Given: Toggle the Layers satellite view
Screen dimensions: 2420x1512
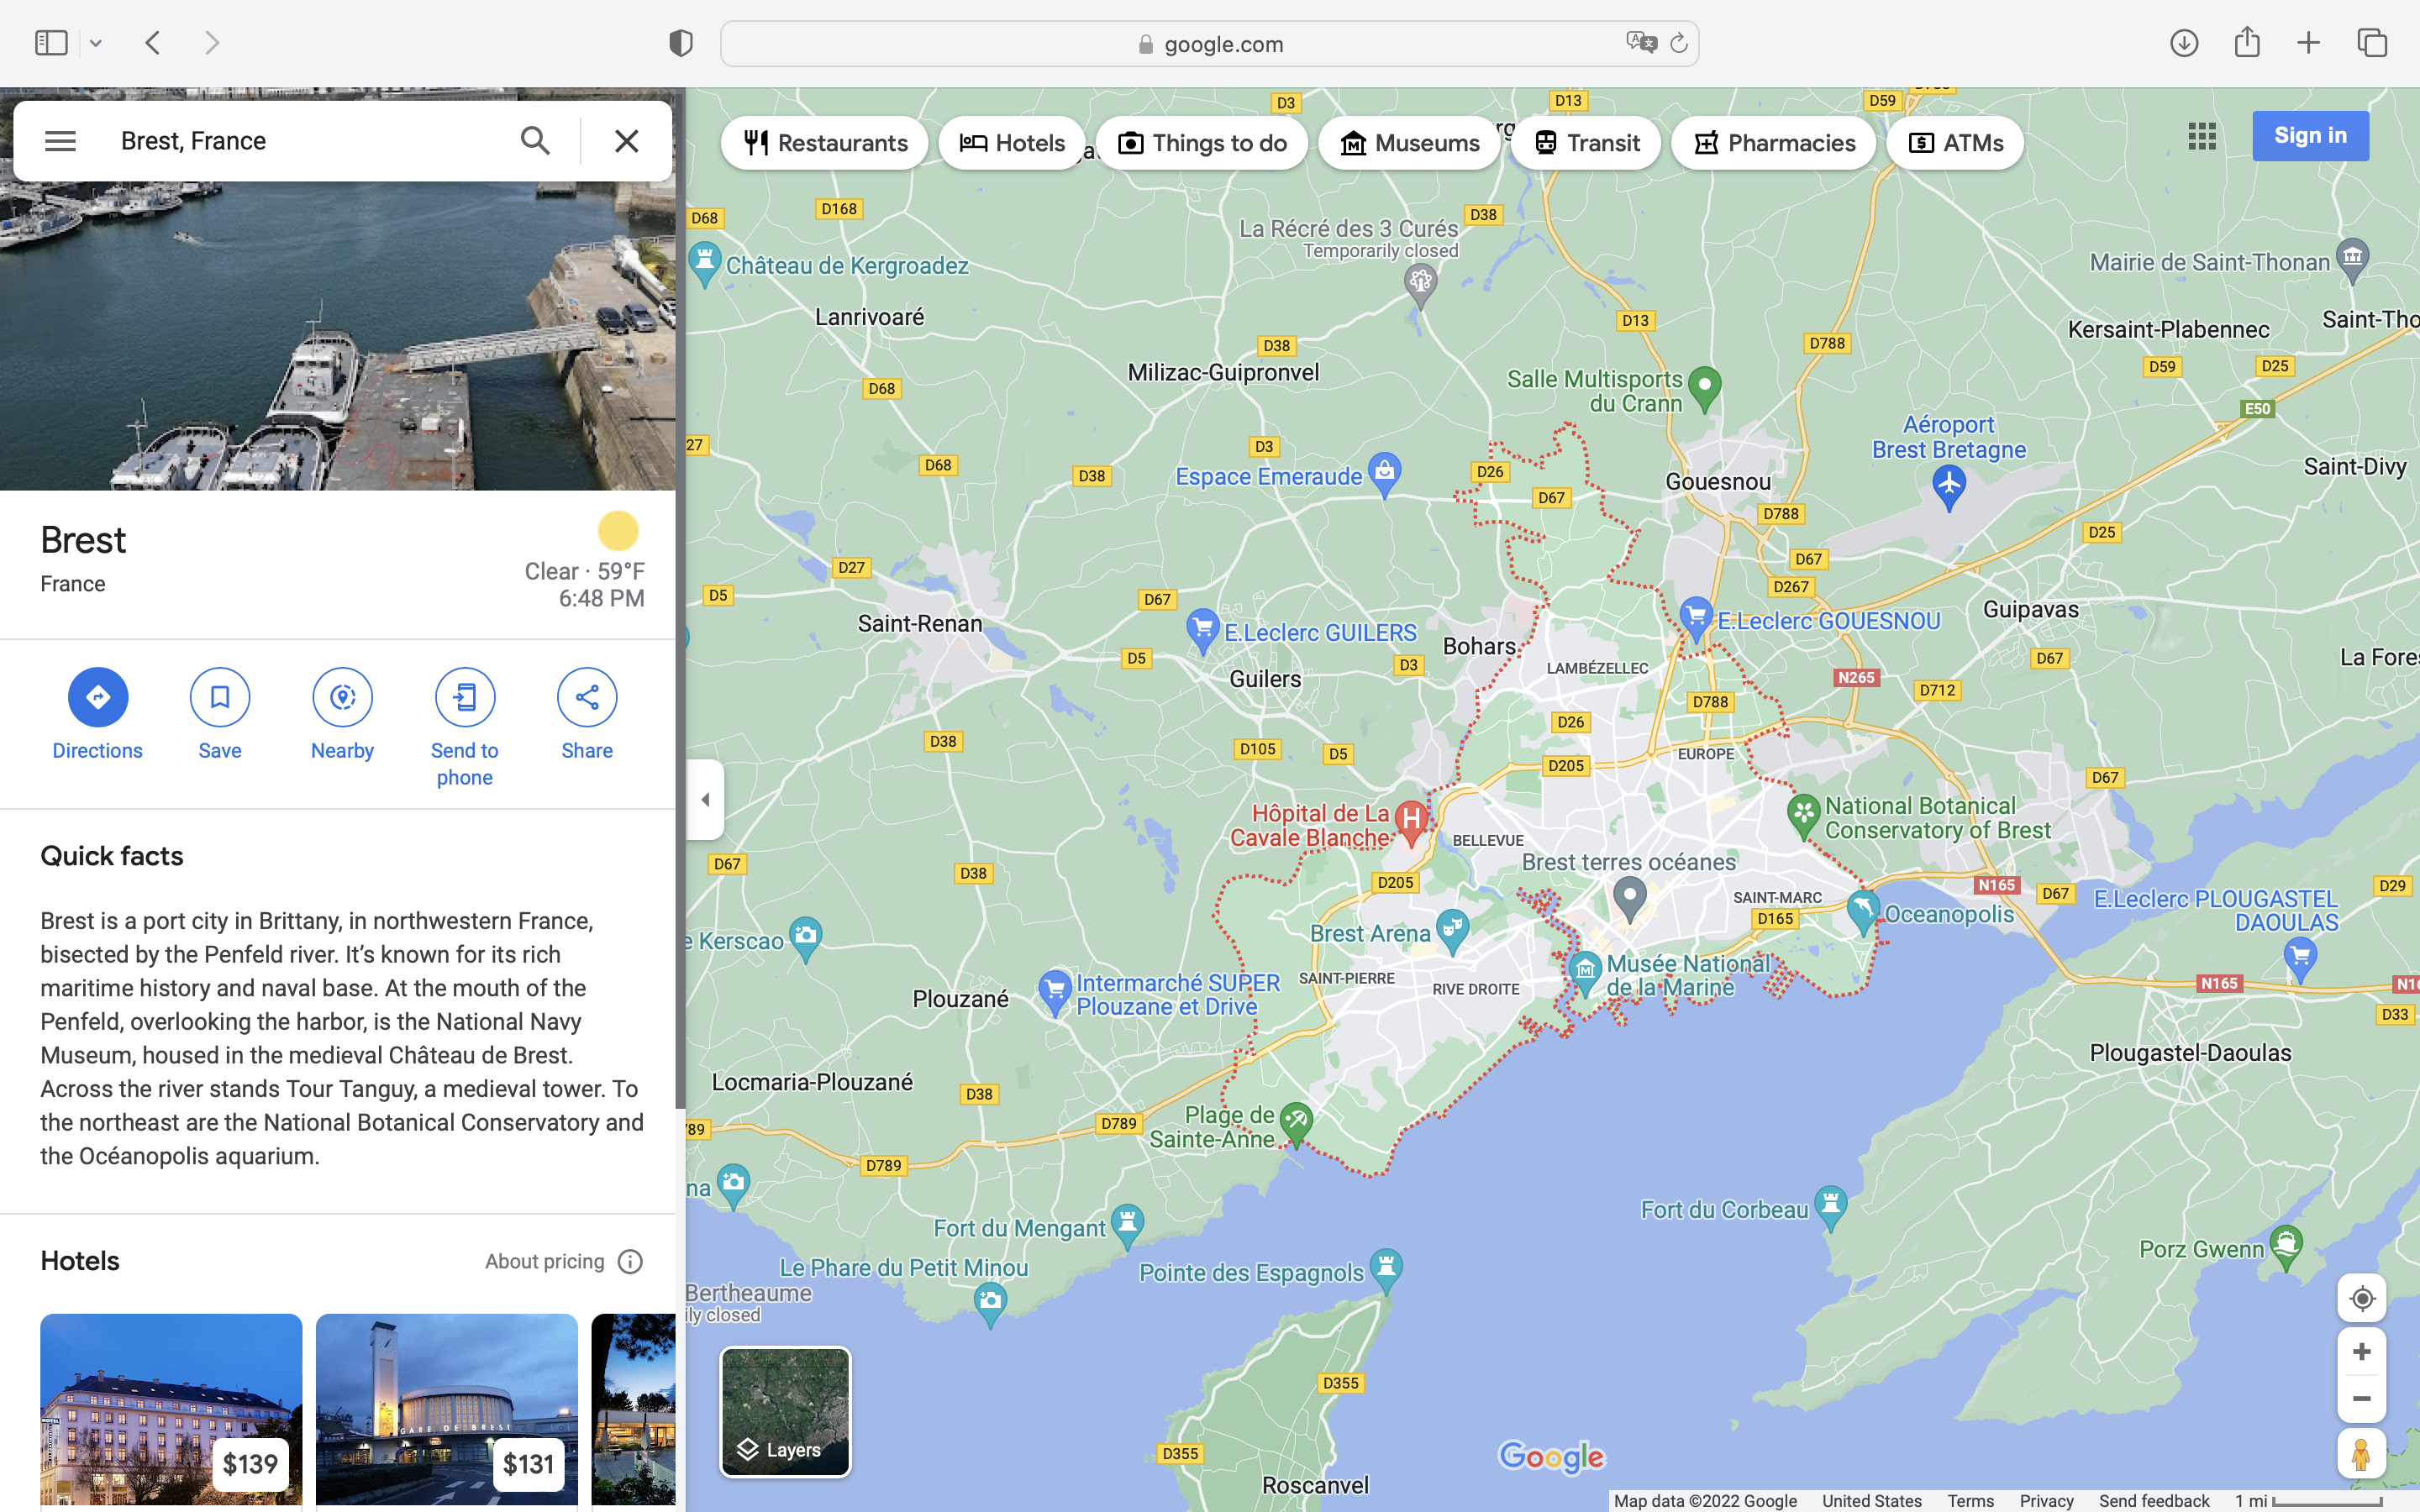Looking at the screenshot, I should pyautogui.click(x=785, y=1411).
